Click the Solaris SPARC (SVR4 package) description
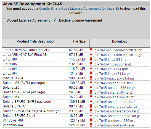The image size is (151, 129). coord(27,102)
